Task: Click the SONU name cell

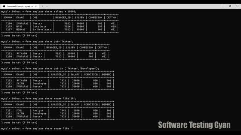Action: (19, 111)
